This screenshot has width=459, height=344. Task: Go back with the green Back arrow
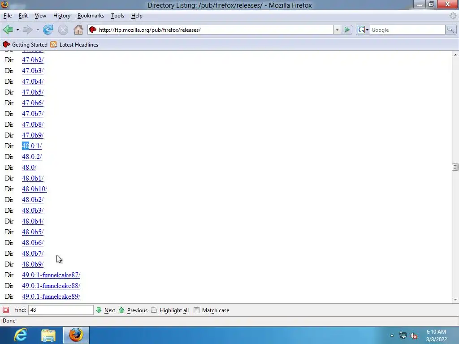(8, 30)
